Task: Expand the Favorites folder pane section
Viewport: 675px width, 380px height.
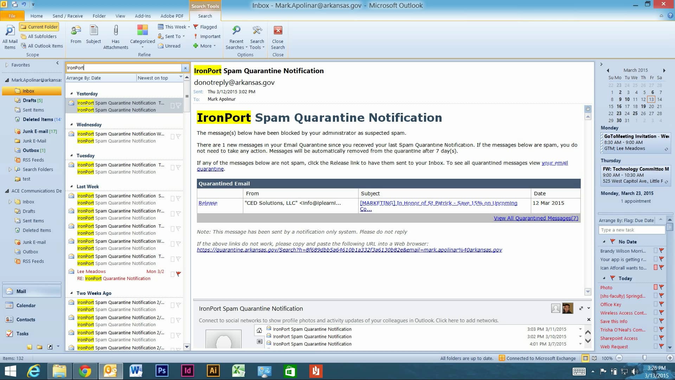Action: pyautogui.click(x=7, y=65)
